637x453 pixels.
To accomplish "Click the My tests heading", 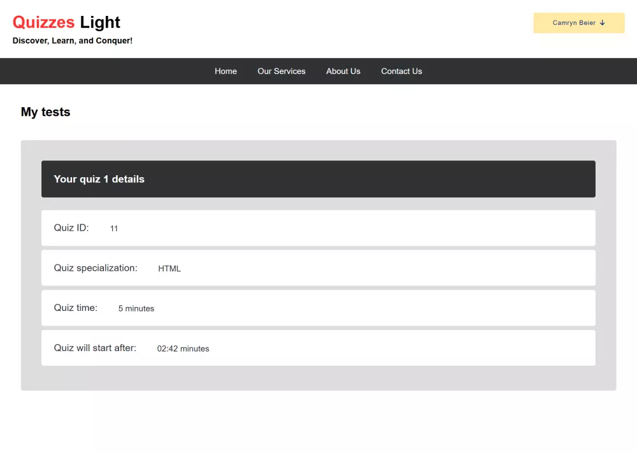I will [46, 112].
